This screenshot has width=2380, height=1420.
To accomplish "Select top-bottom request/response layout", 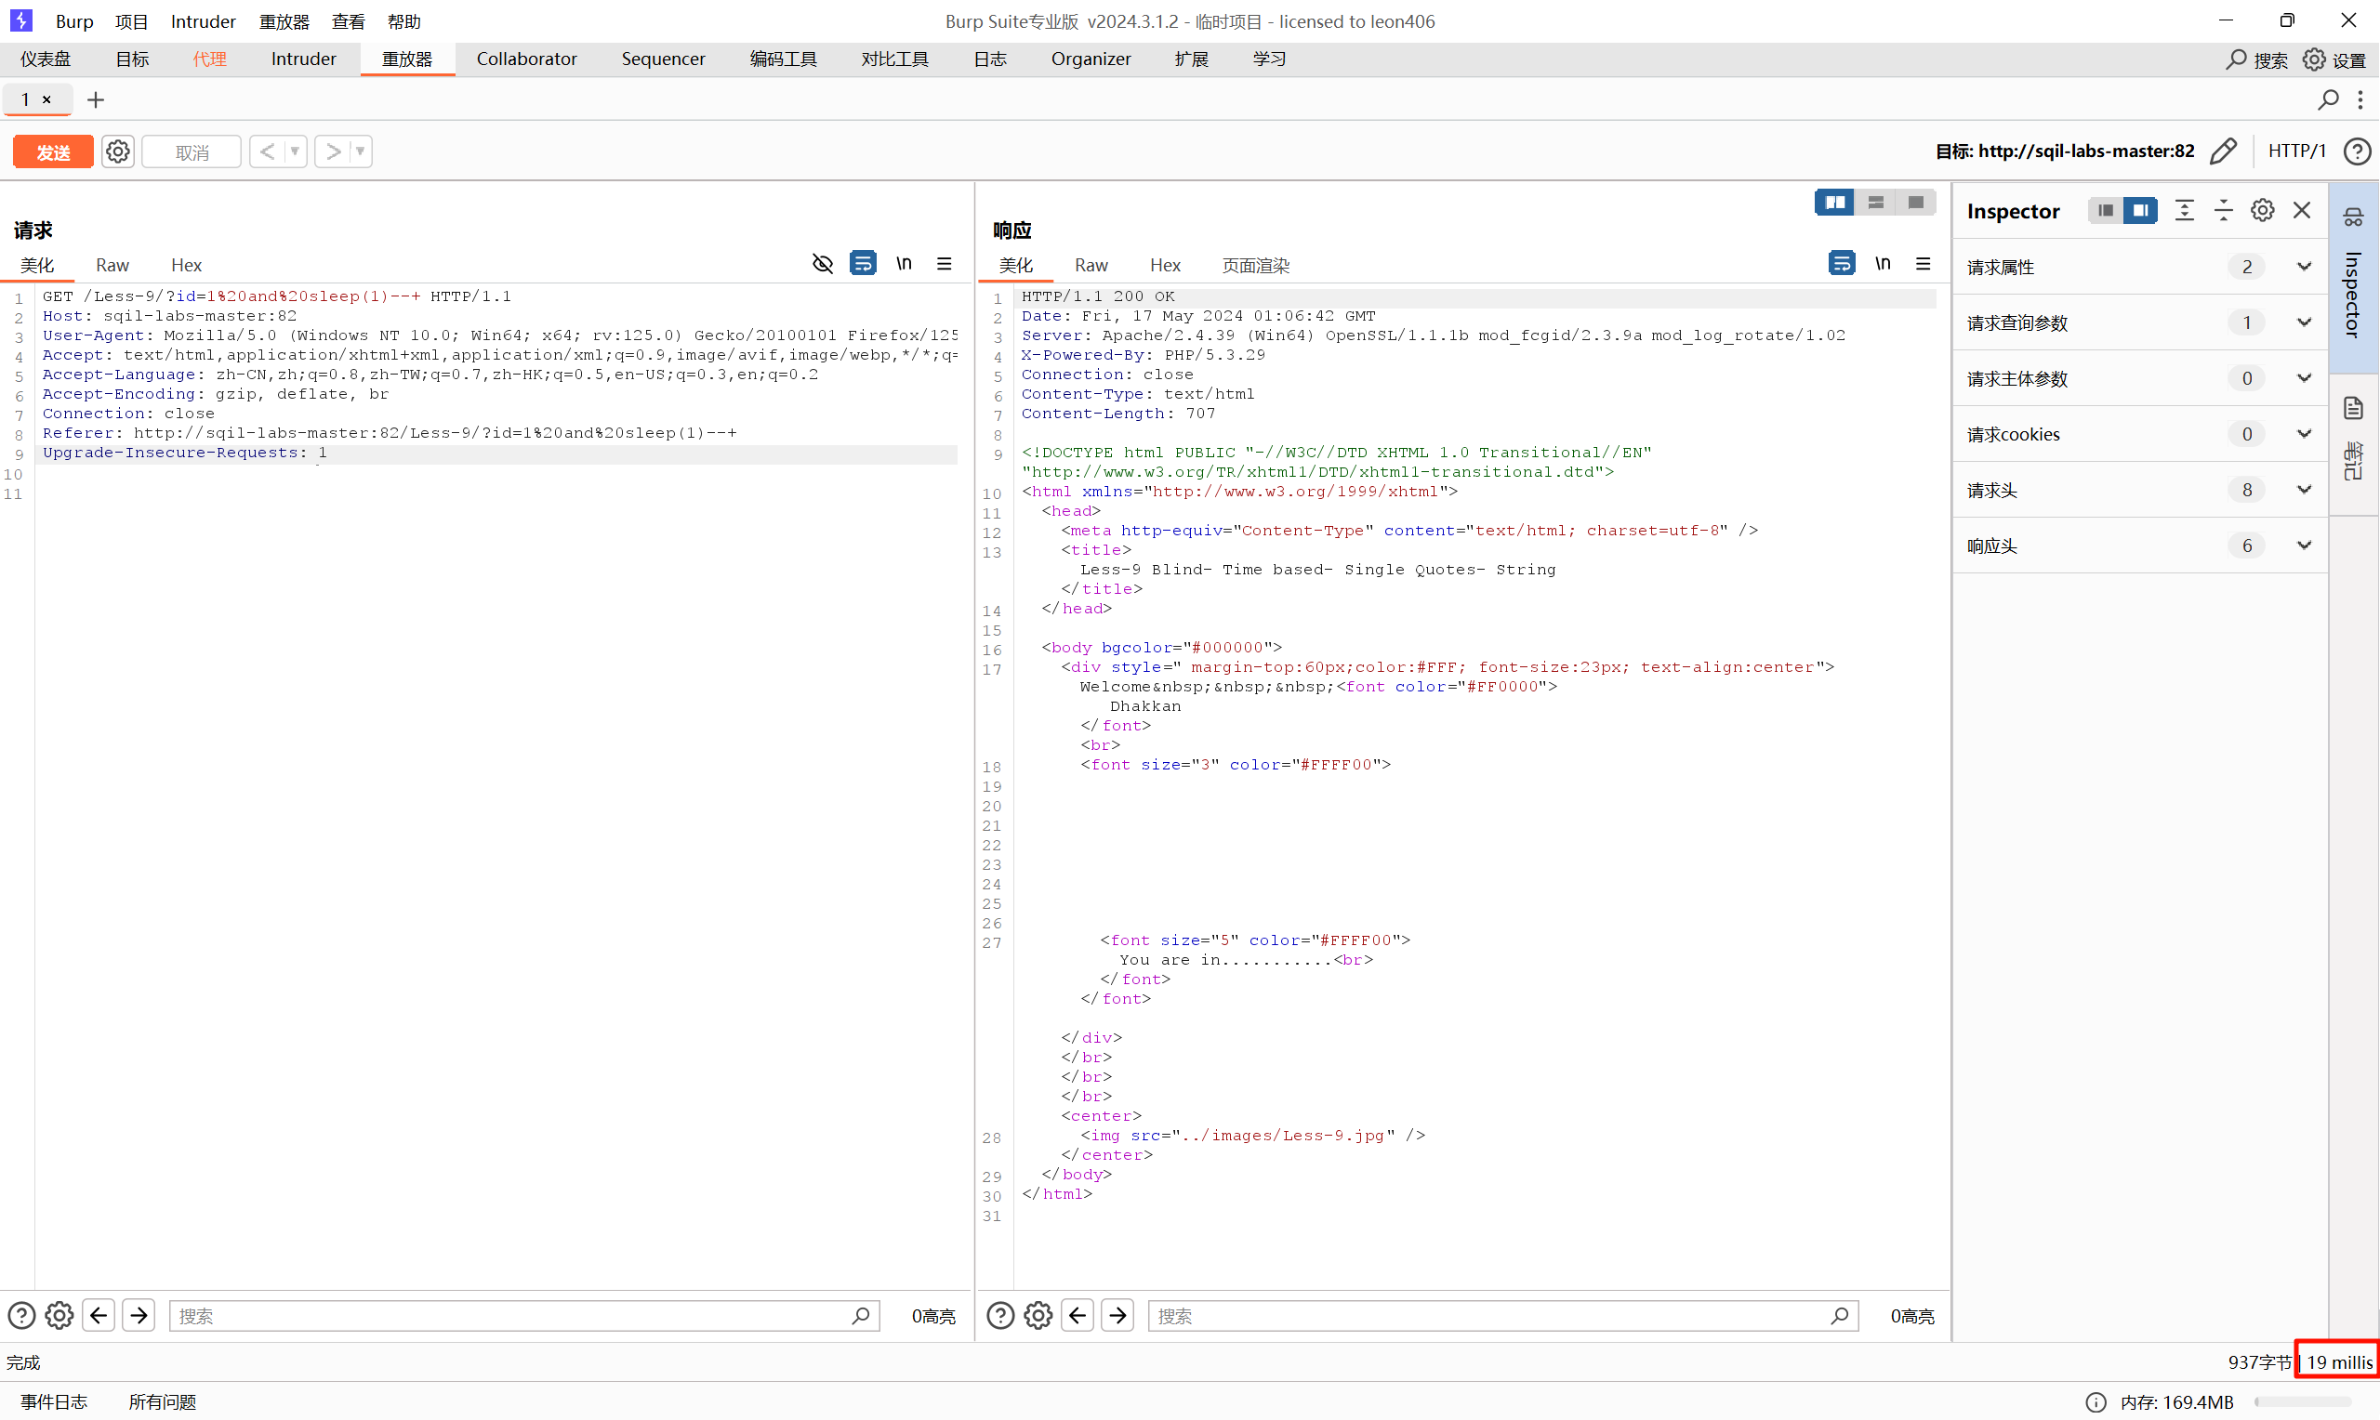I will point(1875,202).
